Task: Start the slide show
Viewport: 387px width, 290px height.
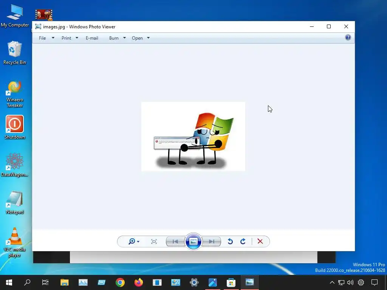Action: pos(193,241)
